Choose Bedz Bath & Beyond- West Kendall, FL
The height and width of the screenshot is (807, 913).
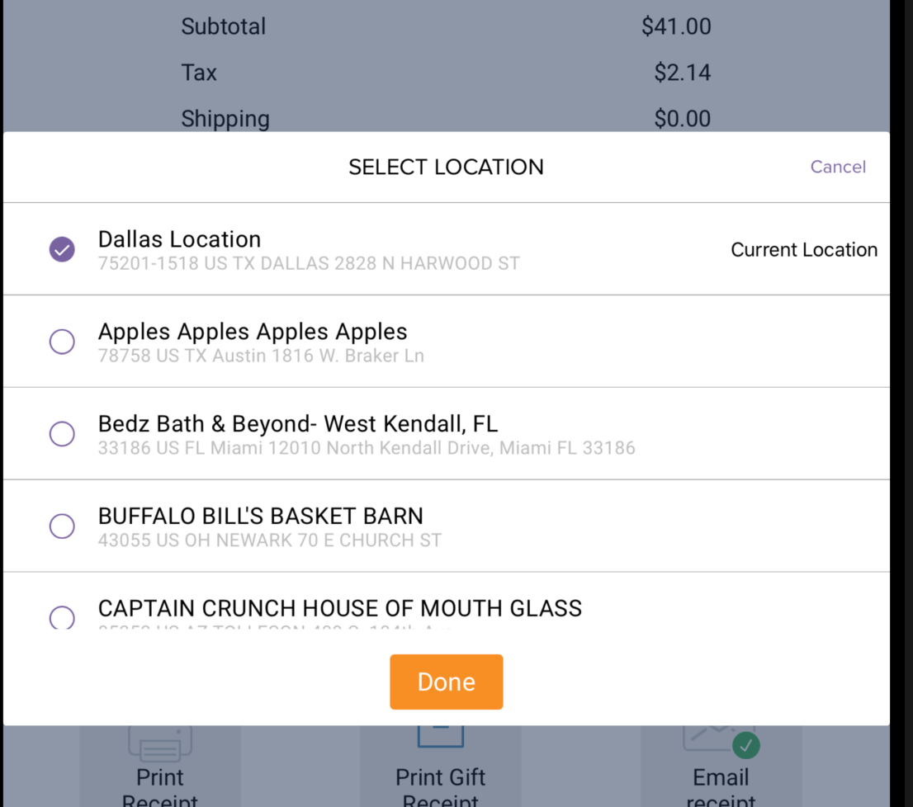pyautogui.click(x=298, y=424)
